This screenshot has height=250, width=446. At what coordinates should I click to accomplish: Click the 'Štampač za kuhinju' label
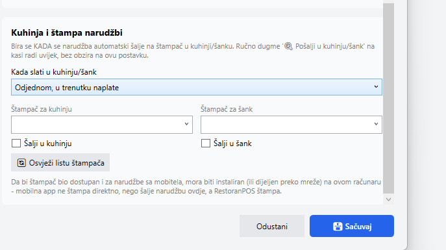[42, 109]
